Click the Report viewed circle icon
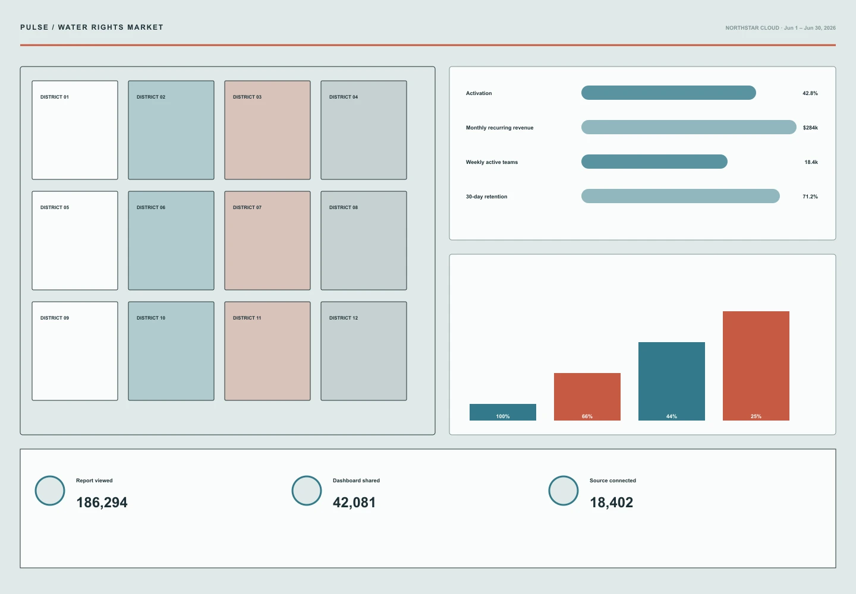This screenshot has height=594, width=856. pos(50,491)
